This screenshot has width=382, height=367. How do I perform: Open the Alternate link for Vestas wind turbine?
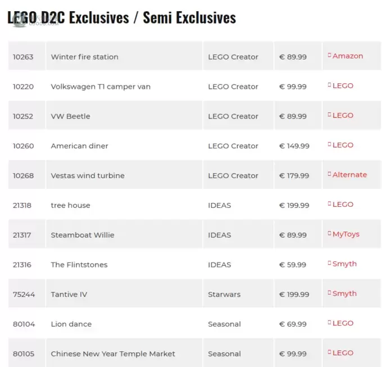[349, 175]
